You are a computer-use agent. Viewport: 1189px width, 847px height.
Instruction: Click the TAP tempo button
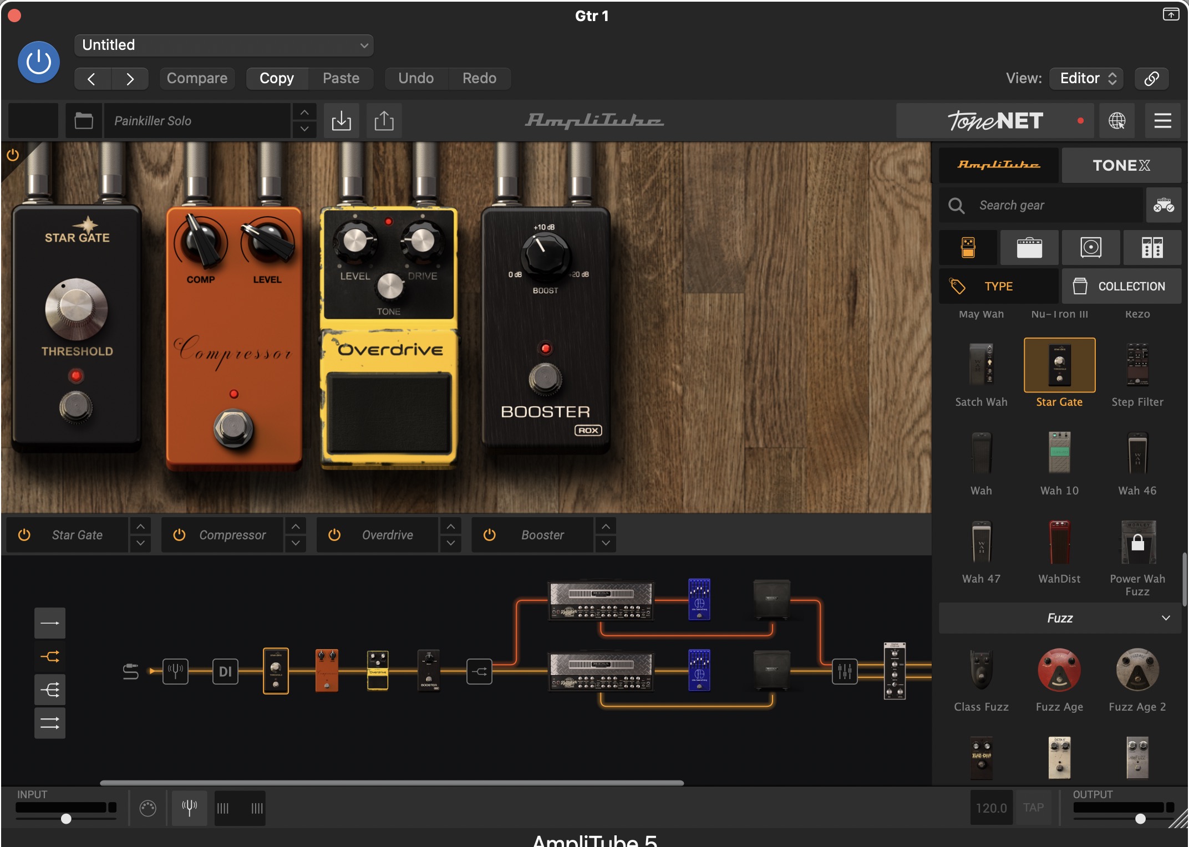point(1033,808)
